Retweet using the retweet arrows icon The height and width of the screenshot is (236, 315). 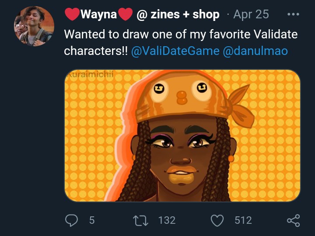[140, 220]
